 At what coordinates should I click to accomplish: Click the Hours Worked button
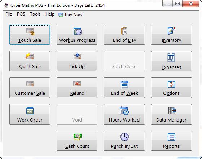pos(124,114)
